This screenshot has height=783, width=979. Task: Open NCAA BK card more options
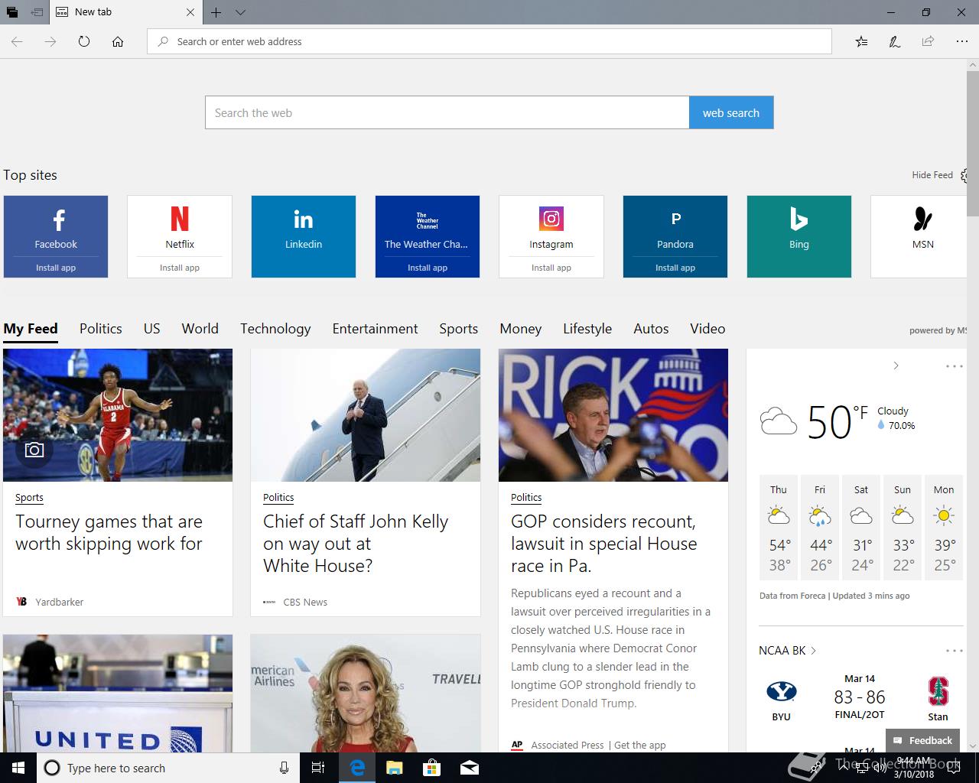click(955, 651)
